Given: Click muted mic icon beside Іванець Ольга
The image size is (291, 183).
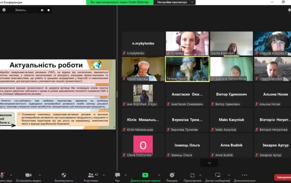Looking at the screenshot, I should pos(168,155).
